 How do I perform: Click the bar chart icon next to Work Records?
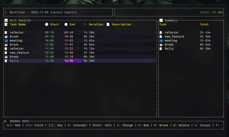click(6, 20)
